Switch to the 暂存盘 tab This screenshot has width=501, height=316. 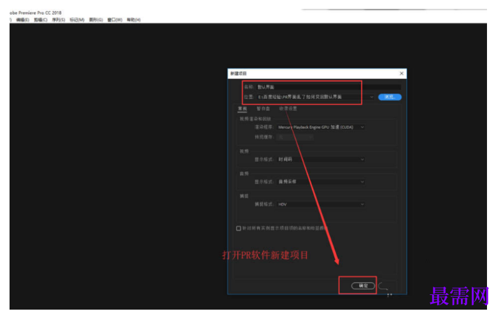(x=264, y=109)
